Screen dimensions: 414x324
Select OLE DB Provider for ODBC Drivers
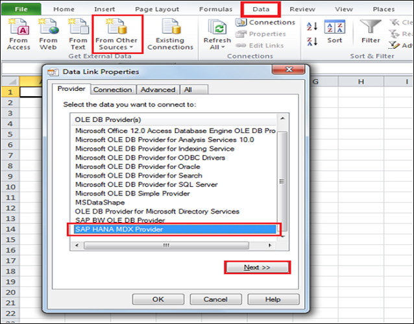click(x=151, y=158)
